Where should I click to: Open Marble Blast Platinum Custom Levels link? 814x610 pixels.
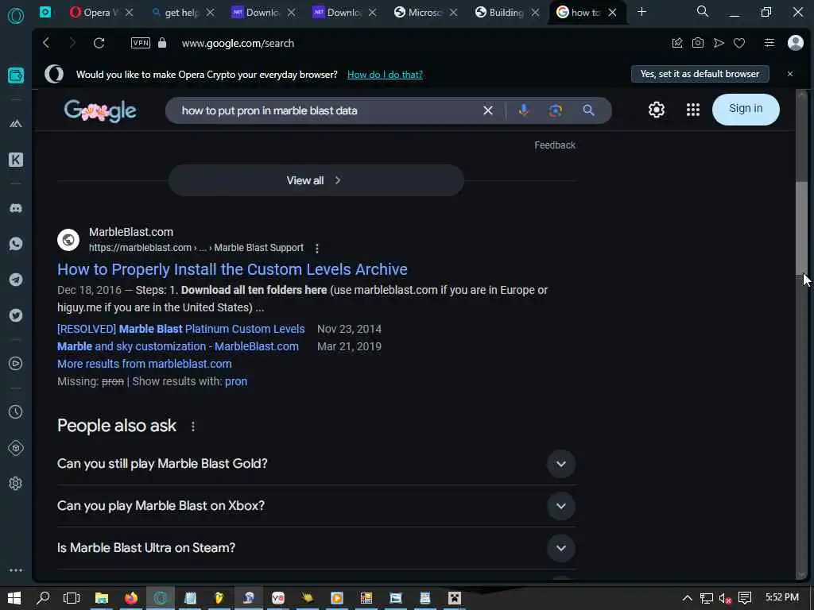pos(180,329)
